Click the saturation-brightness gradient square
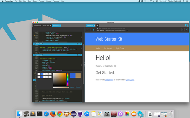 coord(60,79)
